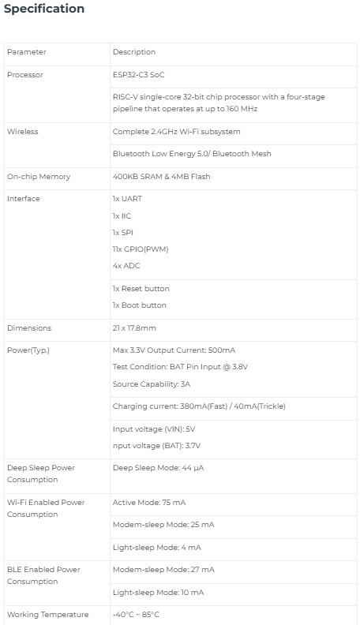Click the 400KB SRAM & 4MB Flash text
The image size is (360, 625).
[x=161, y=177]
